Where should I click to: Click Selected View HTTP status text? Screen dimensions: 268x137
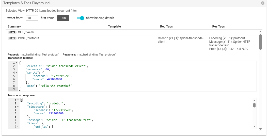(41, 11)
